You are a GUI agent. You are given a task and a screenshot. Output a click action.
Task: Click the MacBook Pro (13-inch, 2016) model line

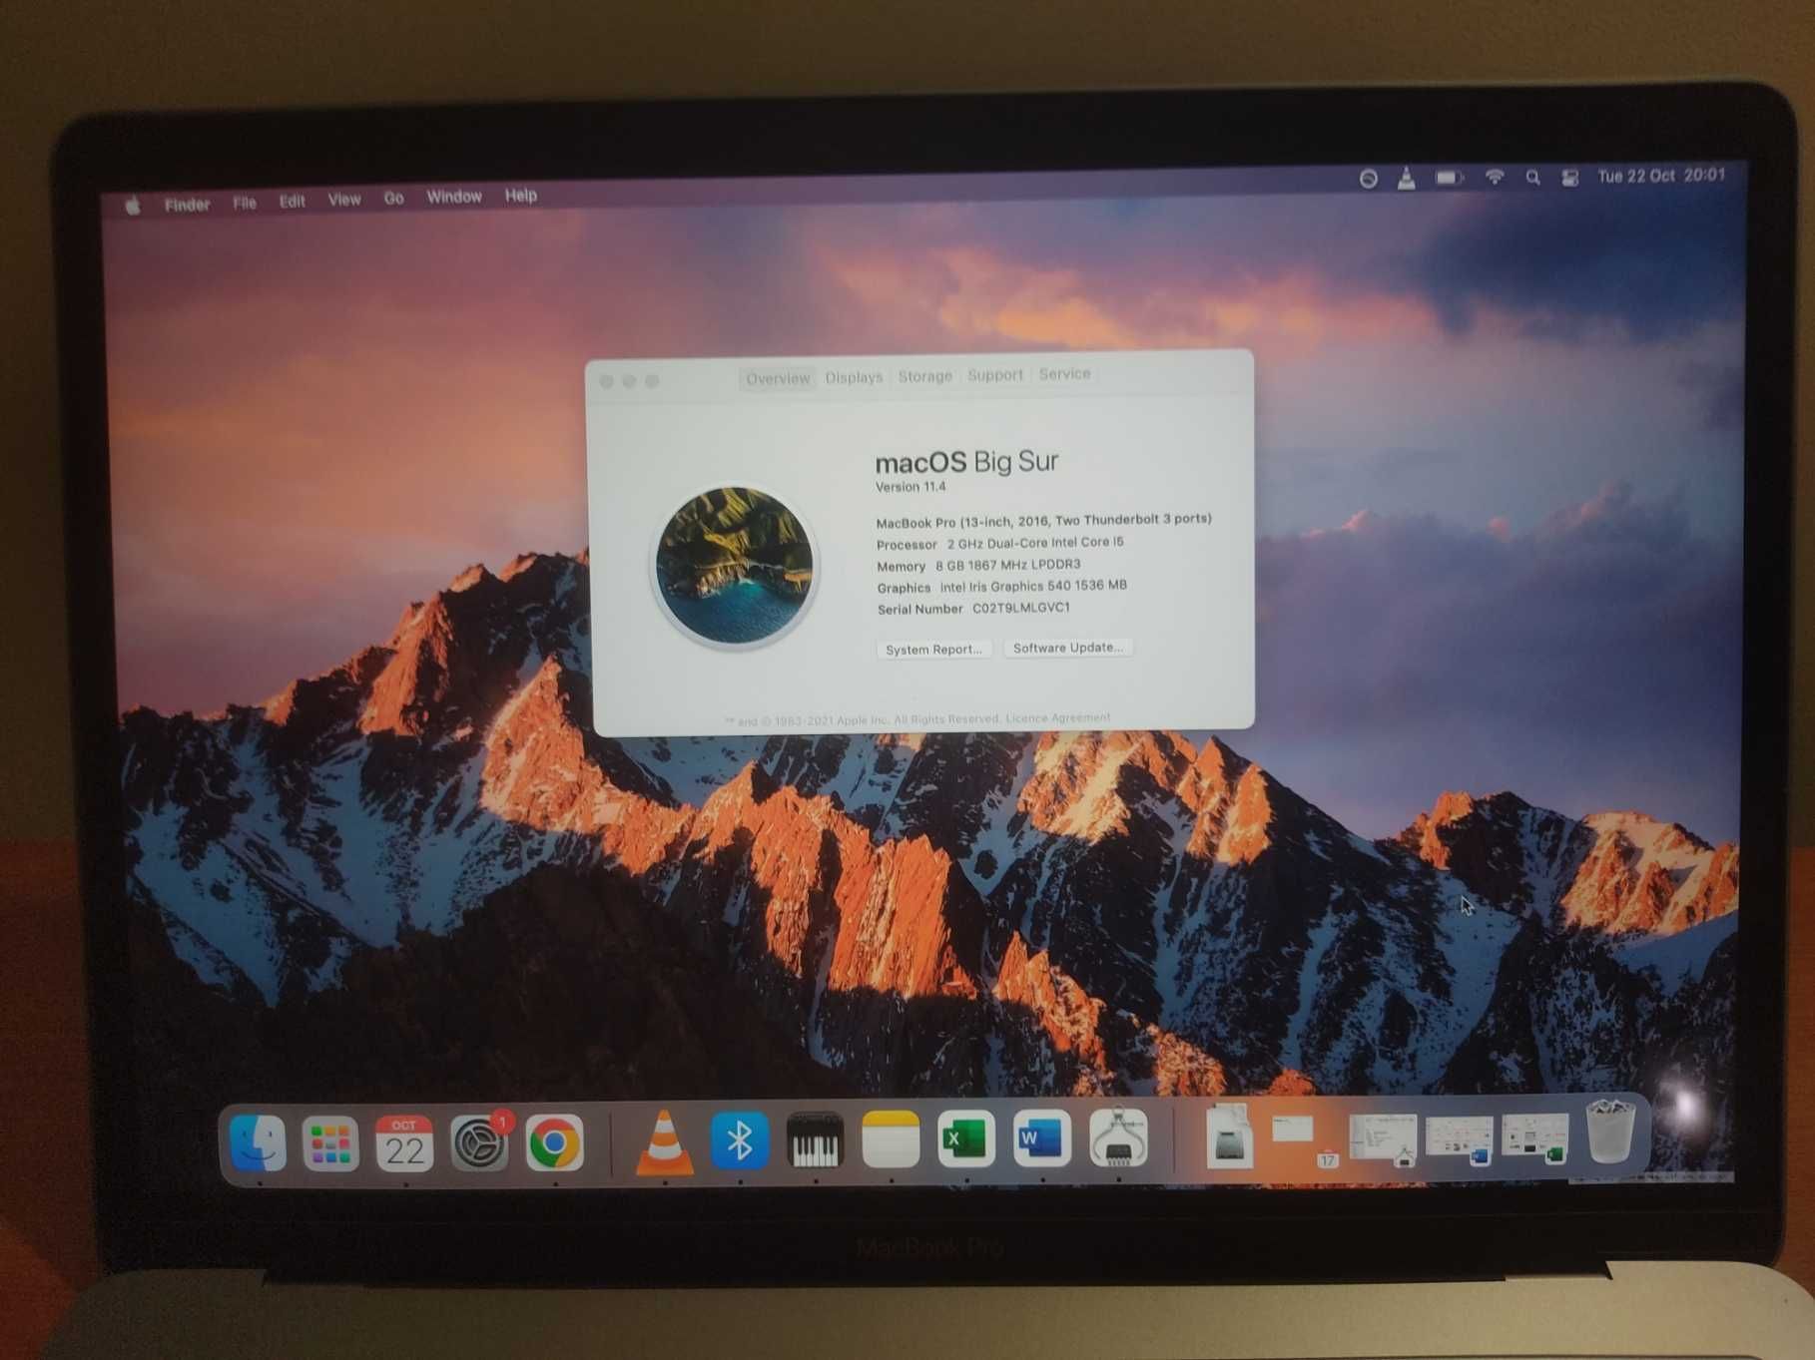pyautogui.click(x=1043, y=521)
